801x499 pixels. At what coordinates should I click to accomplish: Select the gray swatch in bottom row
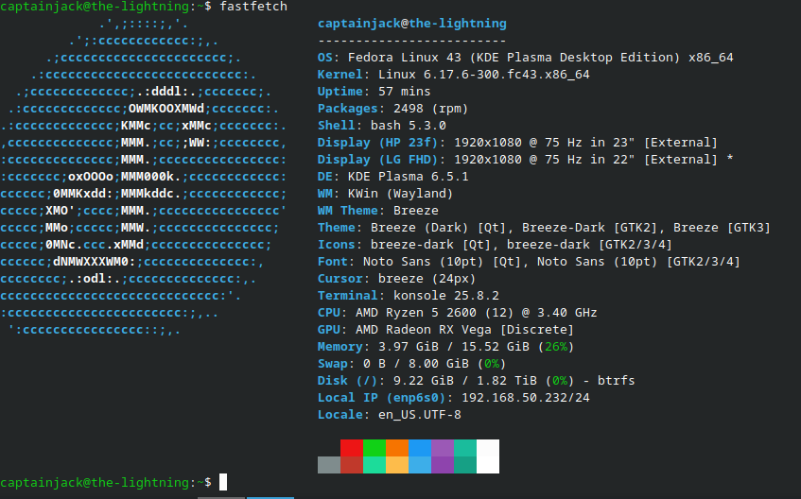(328, 465)
